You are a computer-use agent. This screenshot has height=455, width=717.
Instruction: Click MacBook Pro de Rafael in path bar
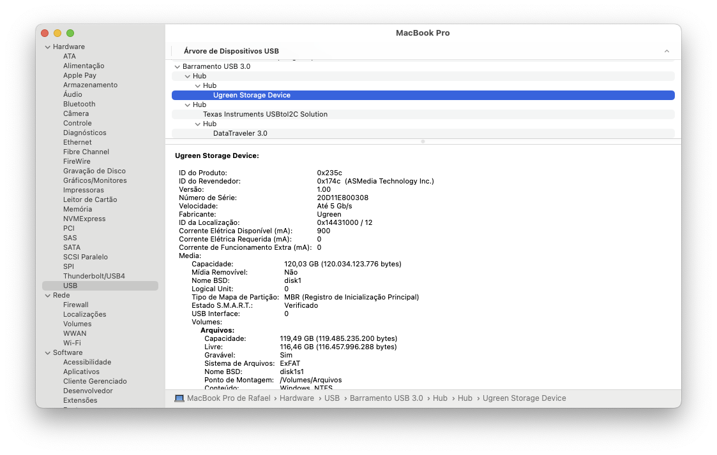tap(229, 398)
